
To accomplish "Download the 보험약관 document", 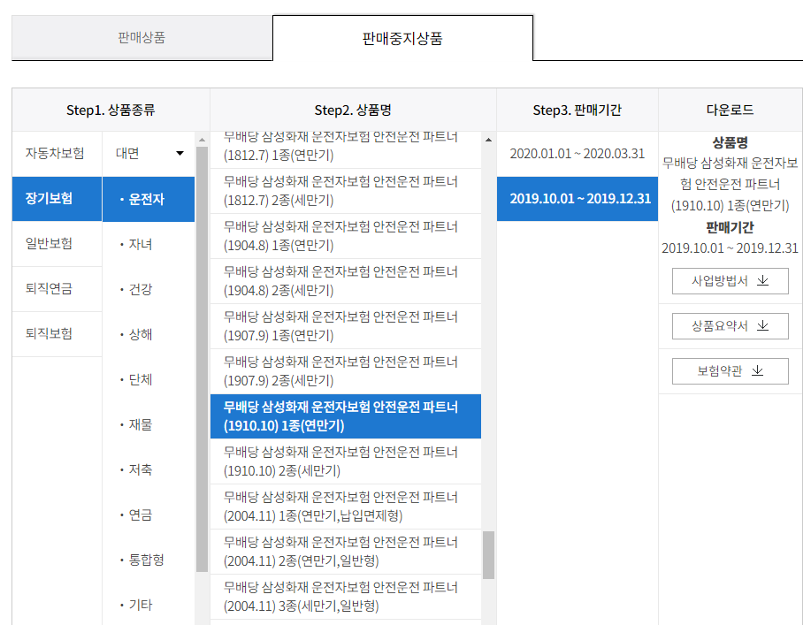I will point(730,370).
